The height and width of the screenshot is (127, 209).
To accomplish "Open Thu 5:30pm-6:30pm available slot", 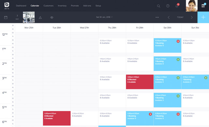I will point(112,118).
